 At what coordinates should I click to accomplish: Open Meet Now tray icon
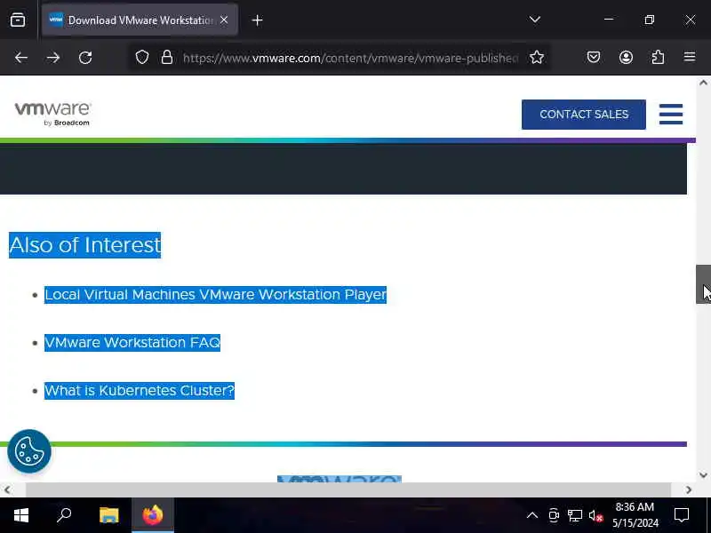pos(554,515)
